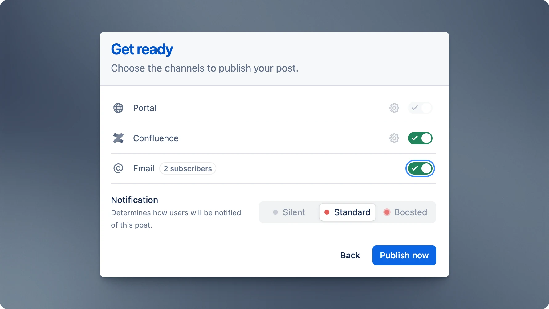Click the Portal globe icon
This screenshot has height=309, width=549.
[118, 108]
